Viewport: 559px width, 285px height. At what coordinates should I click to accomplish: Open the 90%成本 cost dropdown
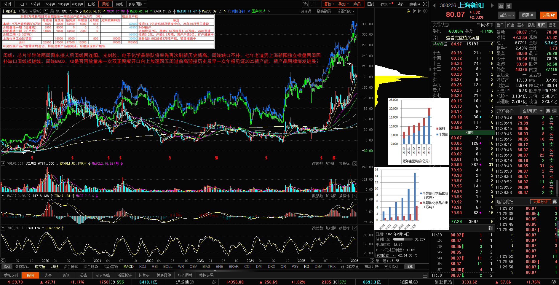tap(386, 255)
